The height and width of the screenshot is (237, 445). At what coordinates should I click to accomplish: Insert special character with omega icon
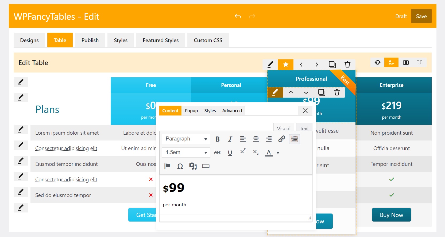[x=180, y=166]
